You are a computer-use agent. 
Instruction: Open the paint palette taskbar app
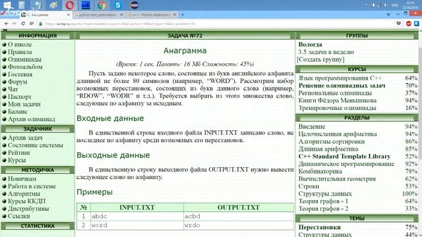pyautogui.click(x=53, y=5)
